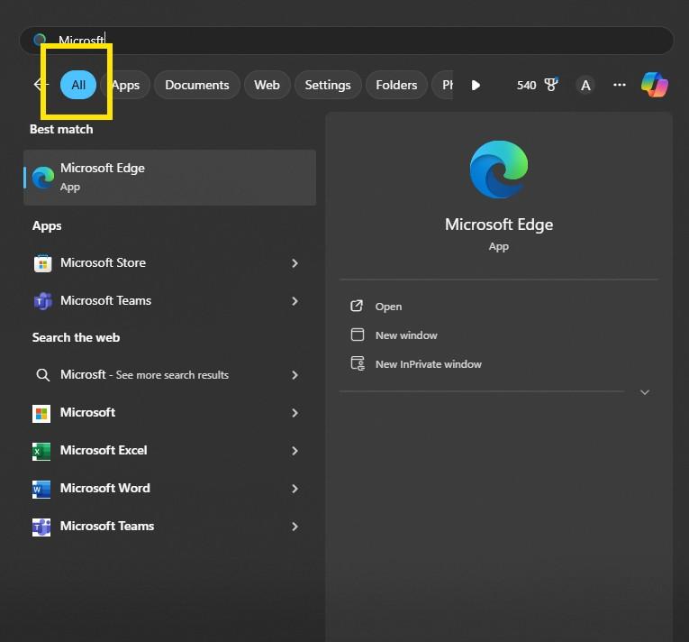This screenshot has height=642, width=689.
Task: Switch to the Web filter tab
Action: click(x=267, y=85)
